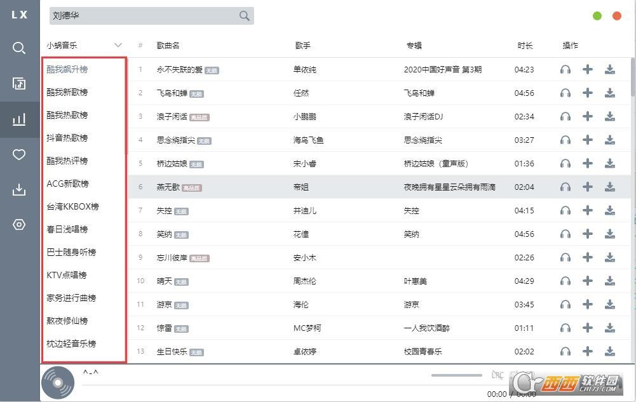
Task: Play 晴天 by 周杰伦
Action: (x=565, y=281)
